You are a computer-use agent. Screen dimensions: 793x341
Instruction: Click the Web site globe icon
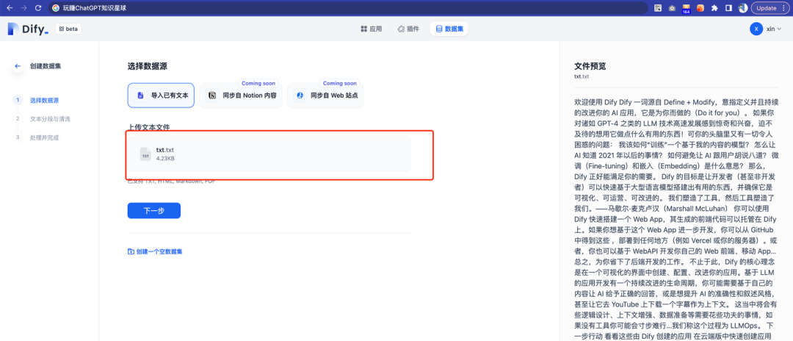(300, 95)
